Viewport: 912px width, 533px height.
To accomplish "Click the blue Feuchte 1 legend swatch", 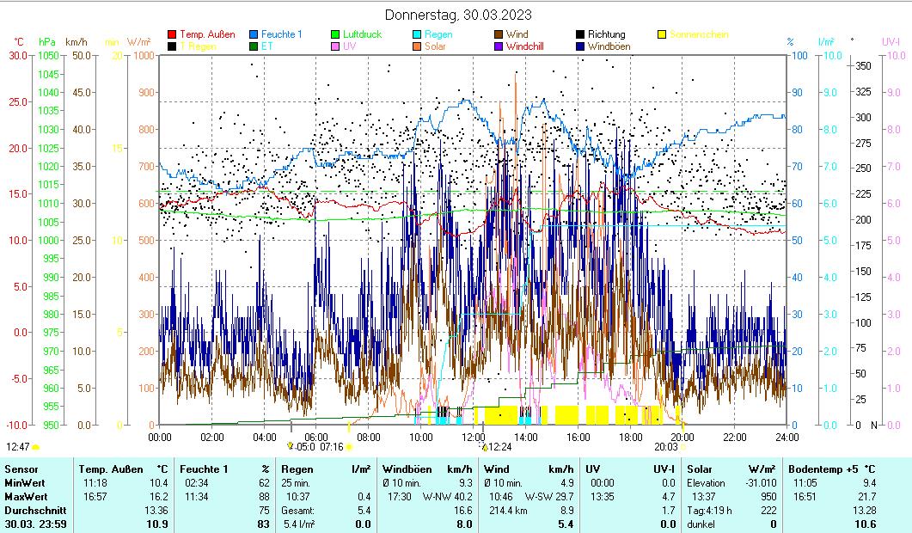I will point(254,34).
